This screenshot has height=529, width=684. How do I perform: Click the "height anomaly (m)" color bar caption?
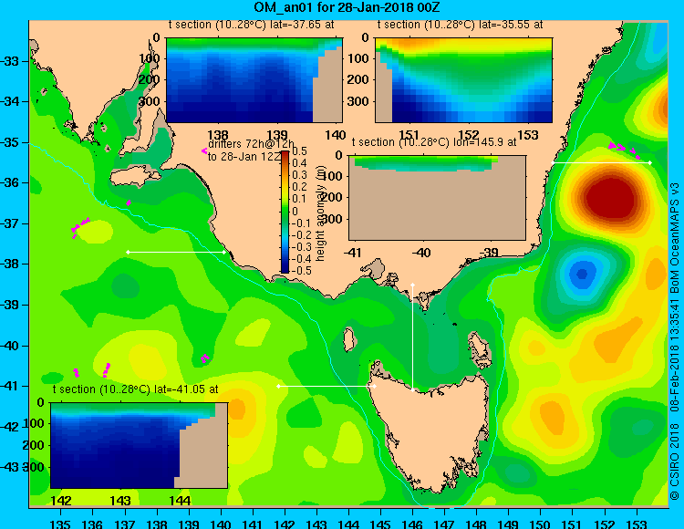[x=321, y=213]
